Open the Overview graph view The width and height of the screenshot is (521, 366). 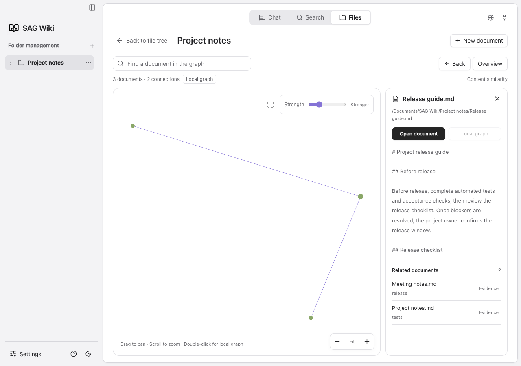(490, 64)
